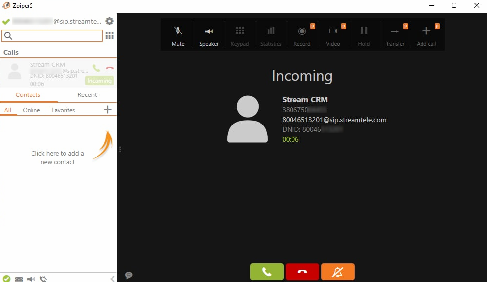The width and height of the screenshot is (487, 282).
Task: Switch to the Contacts tab
Action: (28, 94)
